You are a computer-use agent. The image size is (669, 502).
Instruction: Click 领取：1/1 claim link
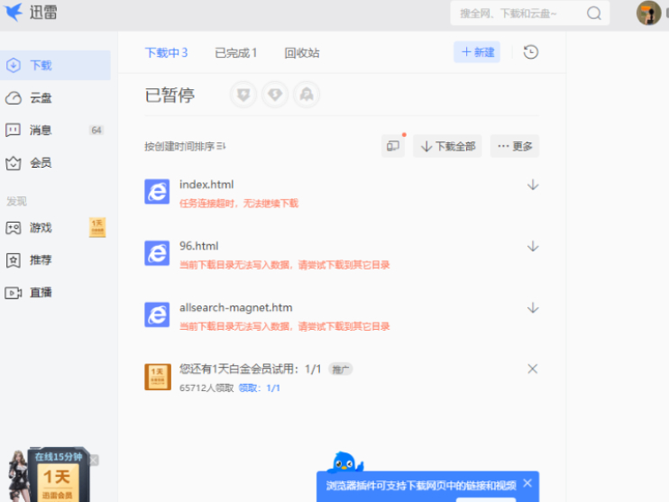260,388
